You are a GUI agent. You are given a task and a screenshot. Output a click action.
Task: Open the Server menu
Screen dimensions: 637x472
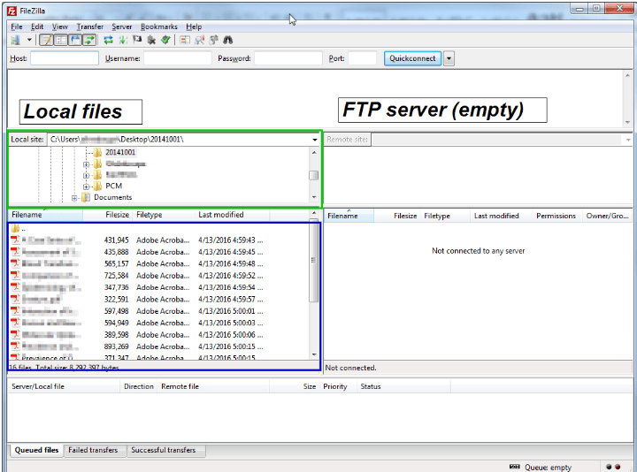coord(122,27)
